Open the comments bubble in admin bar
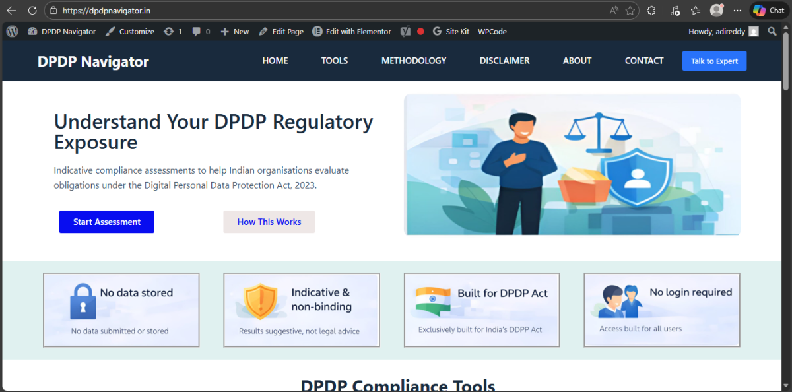792x392 pixels. coord(199,31)
